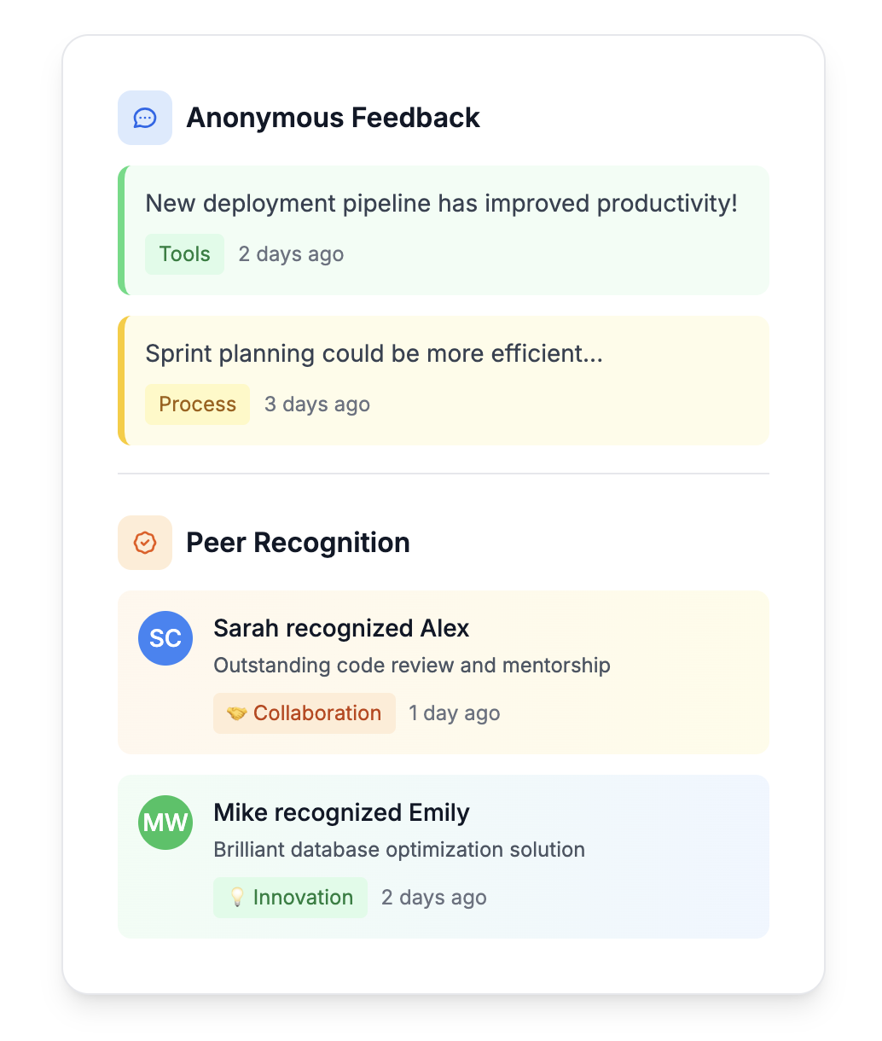Toggle the Innovation recognition tag
Screen dimensions: 882x1041
(x=290, y=898)
